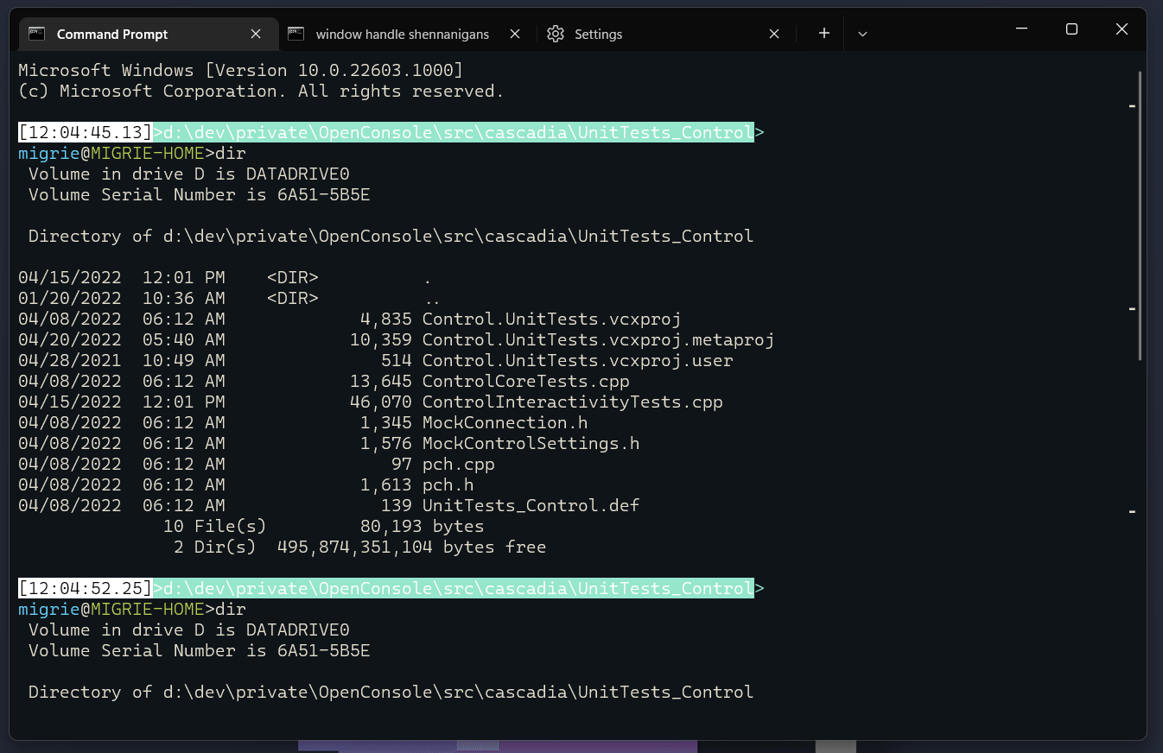Open a new tab with the plus button
The image size is (1163, 753).
(x=824, y=34)
